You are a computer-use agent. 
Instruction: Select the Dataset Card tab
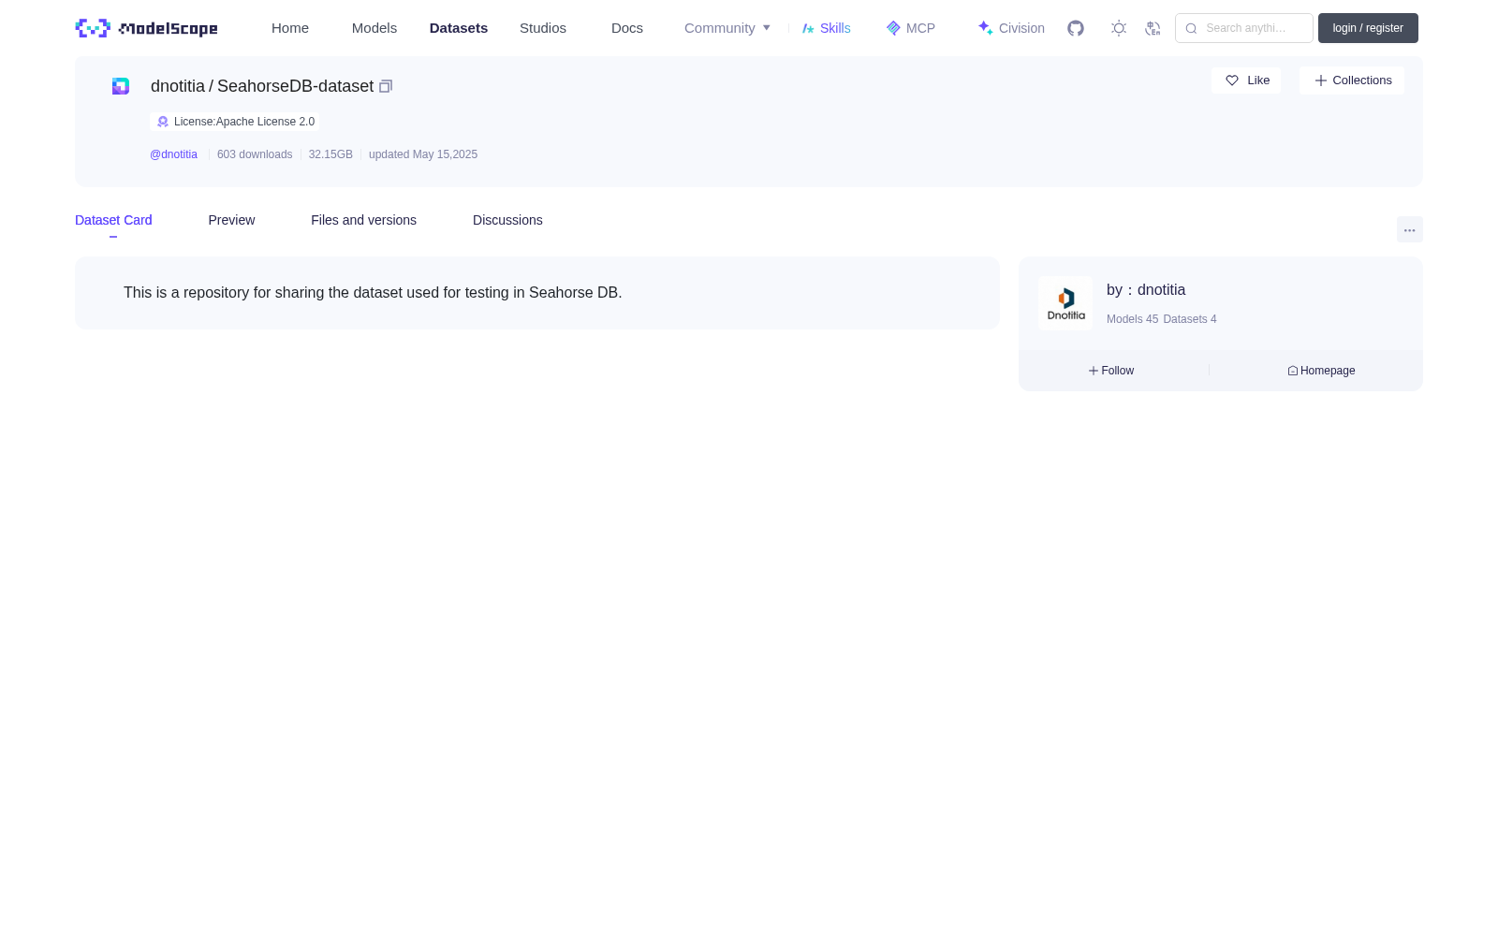tap(113, 220)
